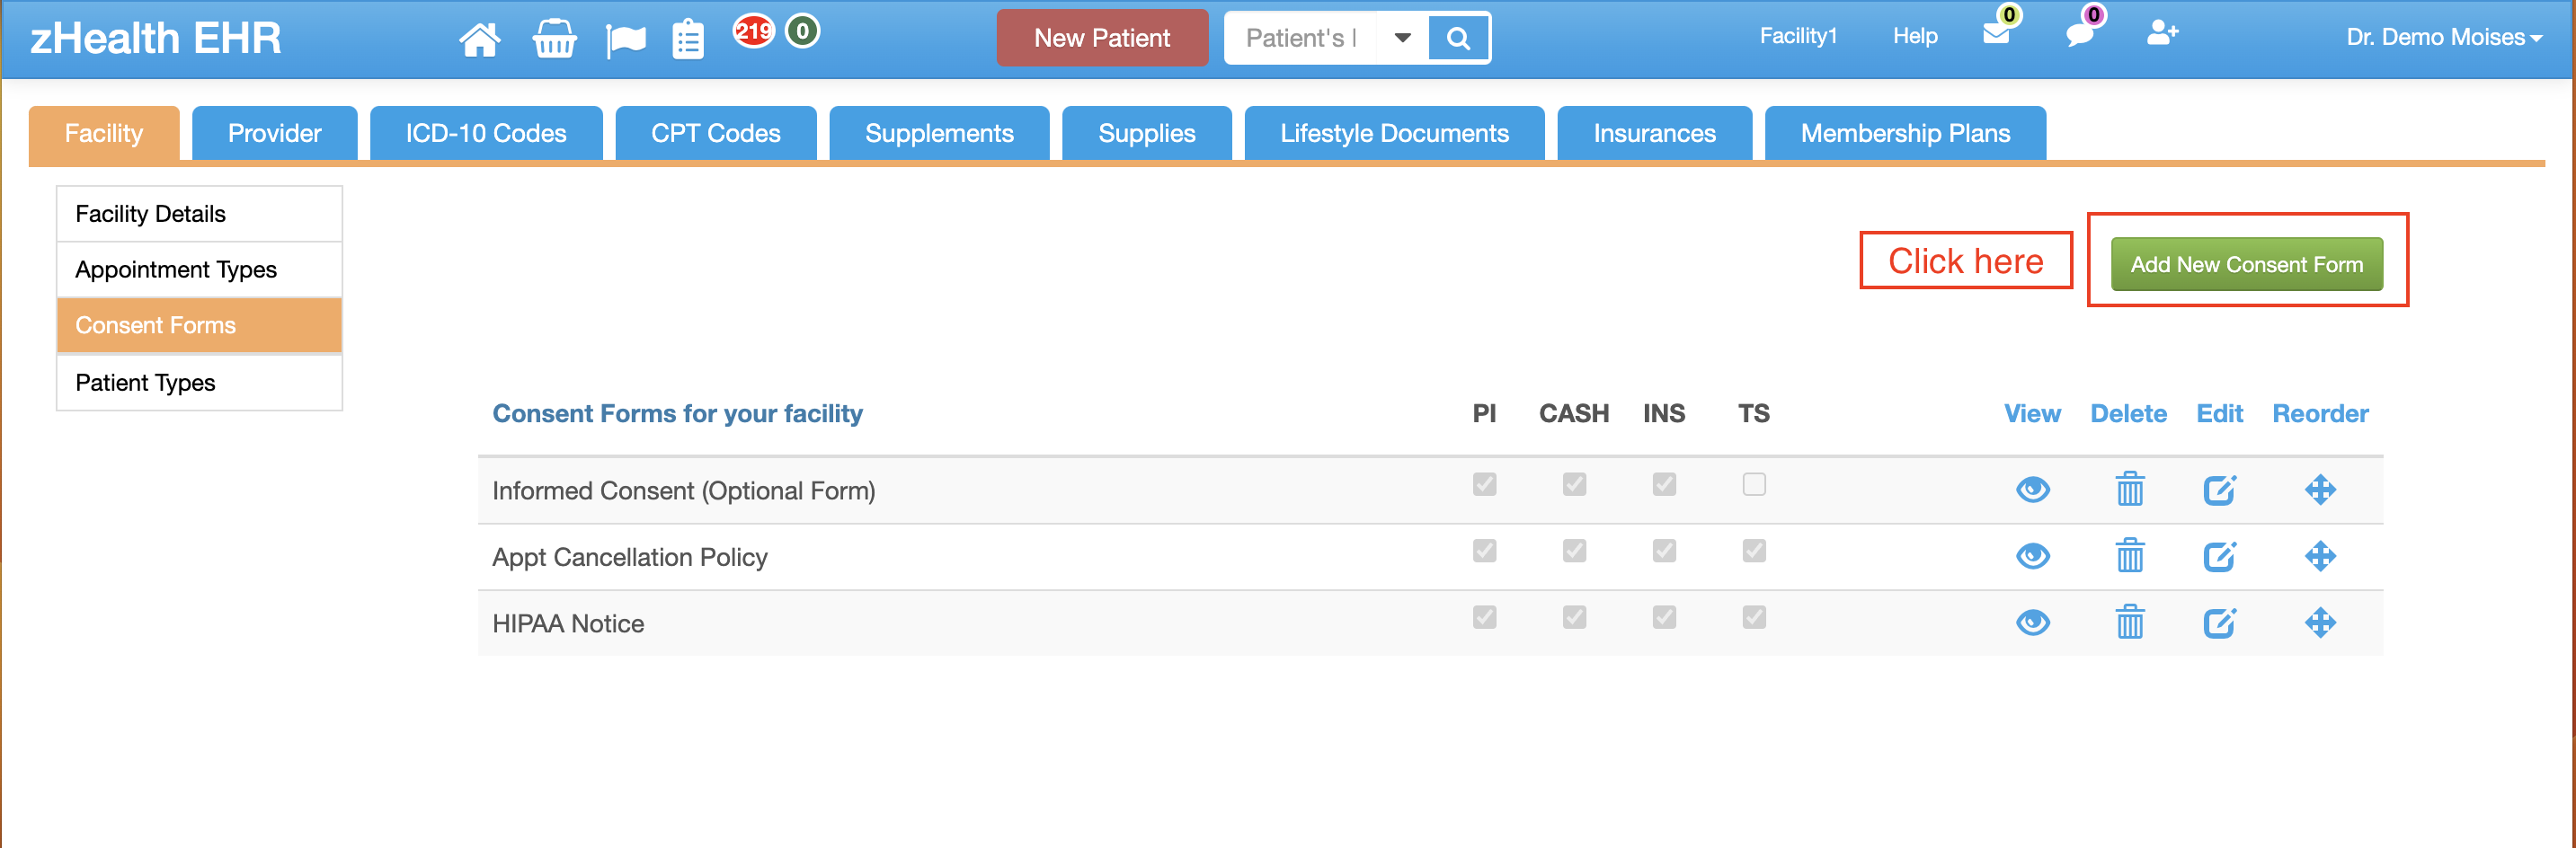Edit the Appt Cancellation Policy form
This screenshot has height=848, width=2576.
(x=2218, y=556)
